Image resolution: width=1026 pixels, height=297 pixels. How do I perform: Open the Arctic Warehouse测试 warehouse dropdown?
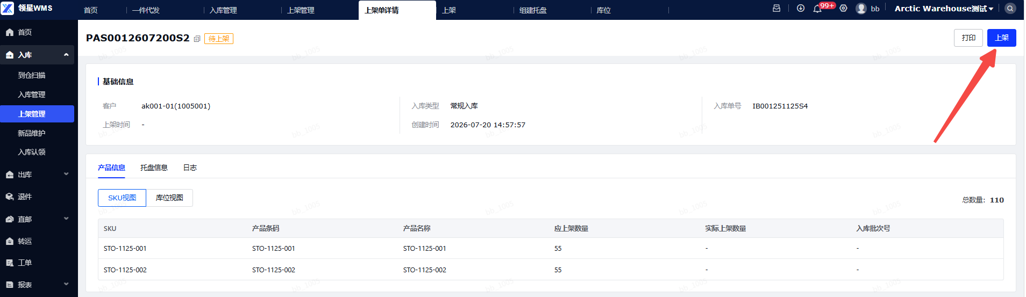[x=944, y=9]
